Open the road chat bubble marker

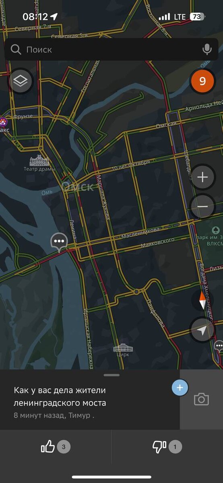point(59,242)
